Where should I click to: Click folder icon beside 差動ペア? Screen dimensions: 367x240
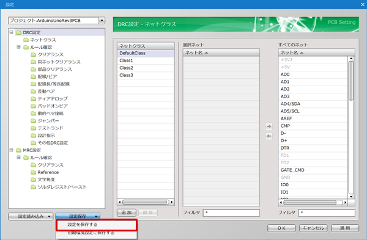[x=34, y=91]
